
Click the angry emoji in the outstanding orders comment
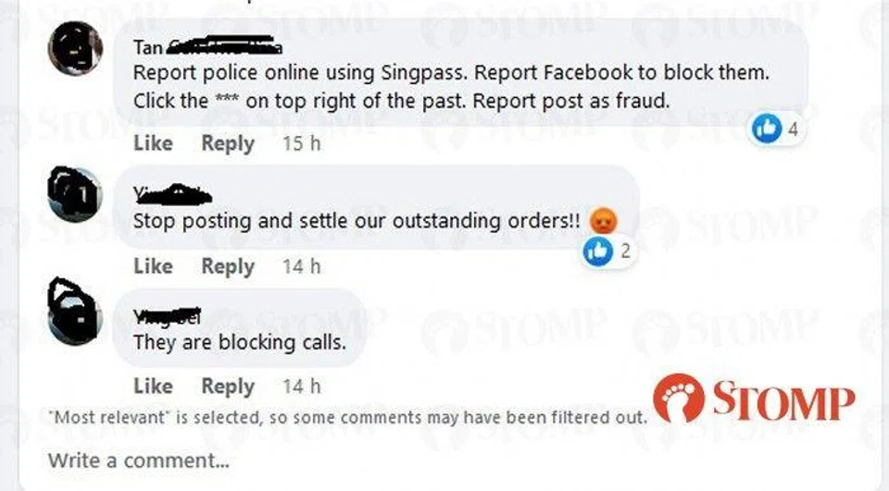[x=603, y=221]
